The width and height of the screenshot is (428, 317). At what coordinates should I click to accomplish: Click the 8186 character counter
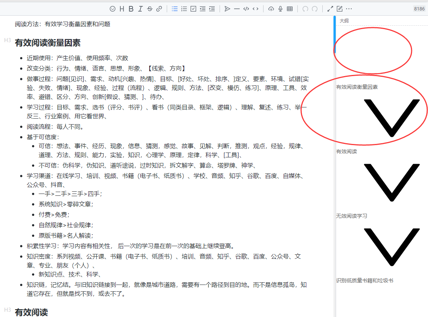click(419, 9)
